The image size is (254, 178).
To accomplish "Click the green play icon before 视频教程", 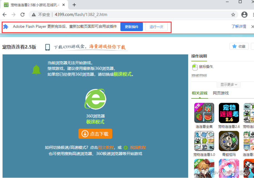I will pos(126,148).
